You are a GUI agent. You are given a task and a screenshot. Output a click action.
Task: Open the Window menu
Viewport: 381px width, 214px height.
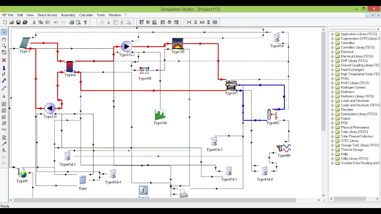115,15
